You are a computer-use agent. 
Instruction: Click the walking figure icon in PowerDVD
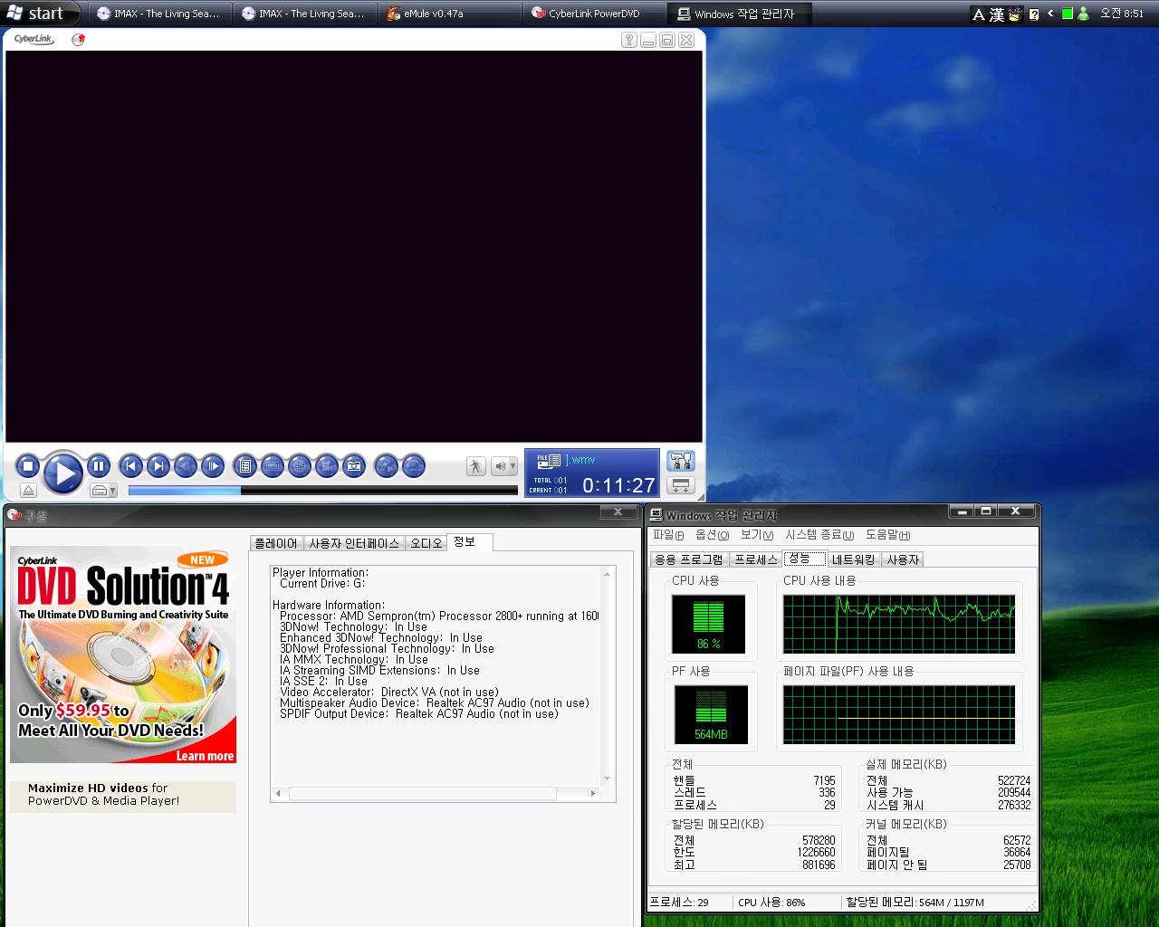pos(476,466)
